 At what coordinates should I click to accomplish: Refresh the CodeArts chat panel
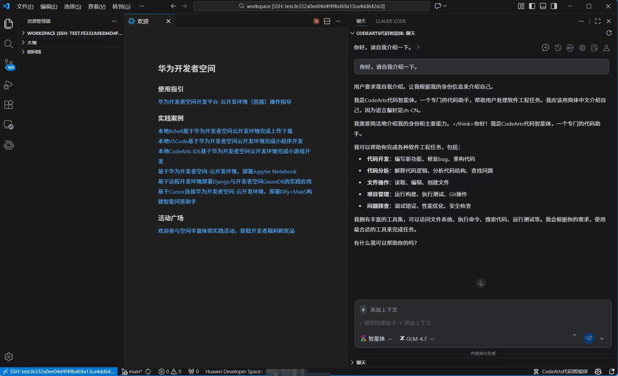(609, 33)
